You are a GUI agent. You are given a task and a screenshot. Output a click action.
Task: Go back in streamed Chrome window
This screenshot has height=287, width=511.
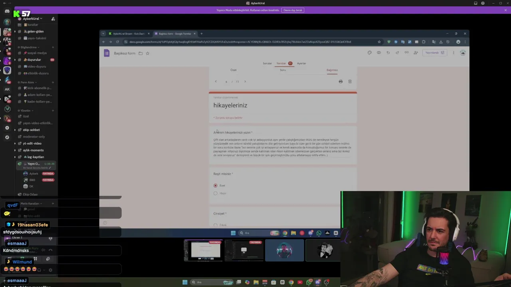(x=103, y=42)
